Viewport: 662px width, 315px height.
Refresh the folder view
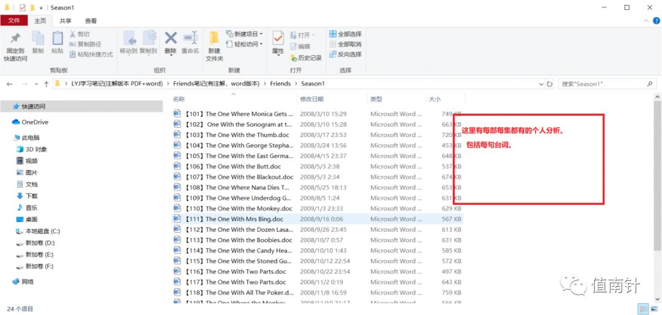coord(549,84)
